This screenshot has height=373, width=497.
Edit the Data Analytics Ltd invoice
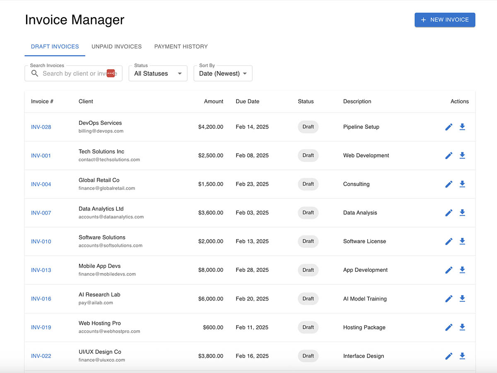(449, 213)
